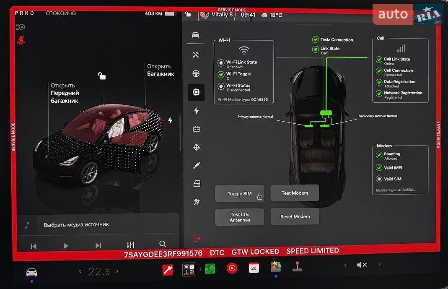Open the red wrench service app

coord(168,270)
